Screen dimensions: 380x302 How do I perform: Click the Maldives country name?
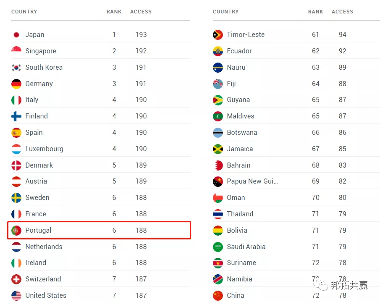pyautogui.click(x=241, y=116)
